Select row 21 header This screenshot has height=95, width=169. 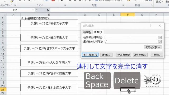(x=3, y=89)
